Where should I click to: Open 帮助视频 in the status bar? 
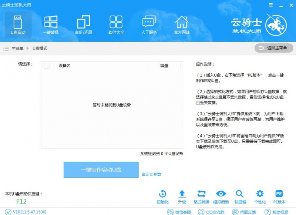276,212
